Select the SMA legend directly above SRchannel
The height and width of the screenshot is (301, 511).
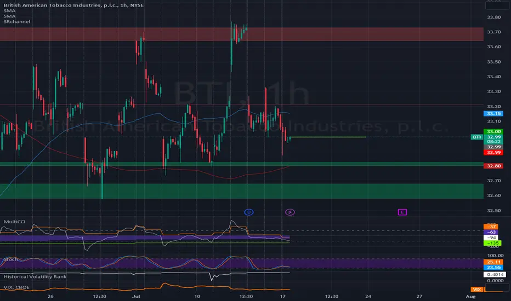point(9,16)
